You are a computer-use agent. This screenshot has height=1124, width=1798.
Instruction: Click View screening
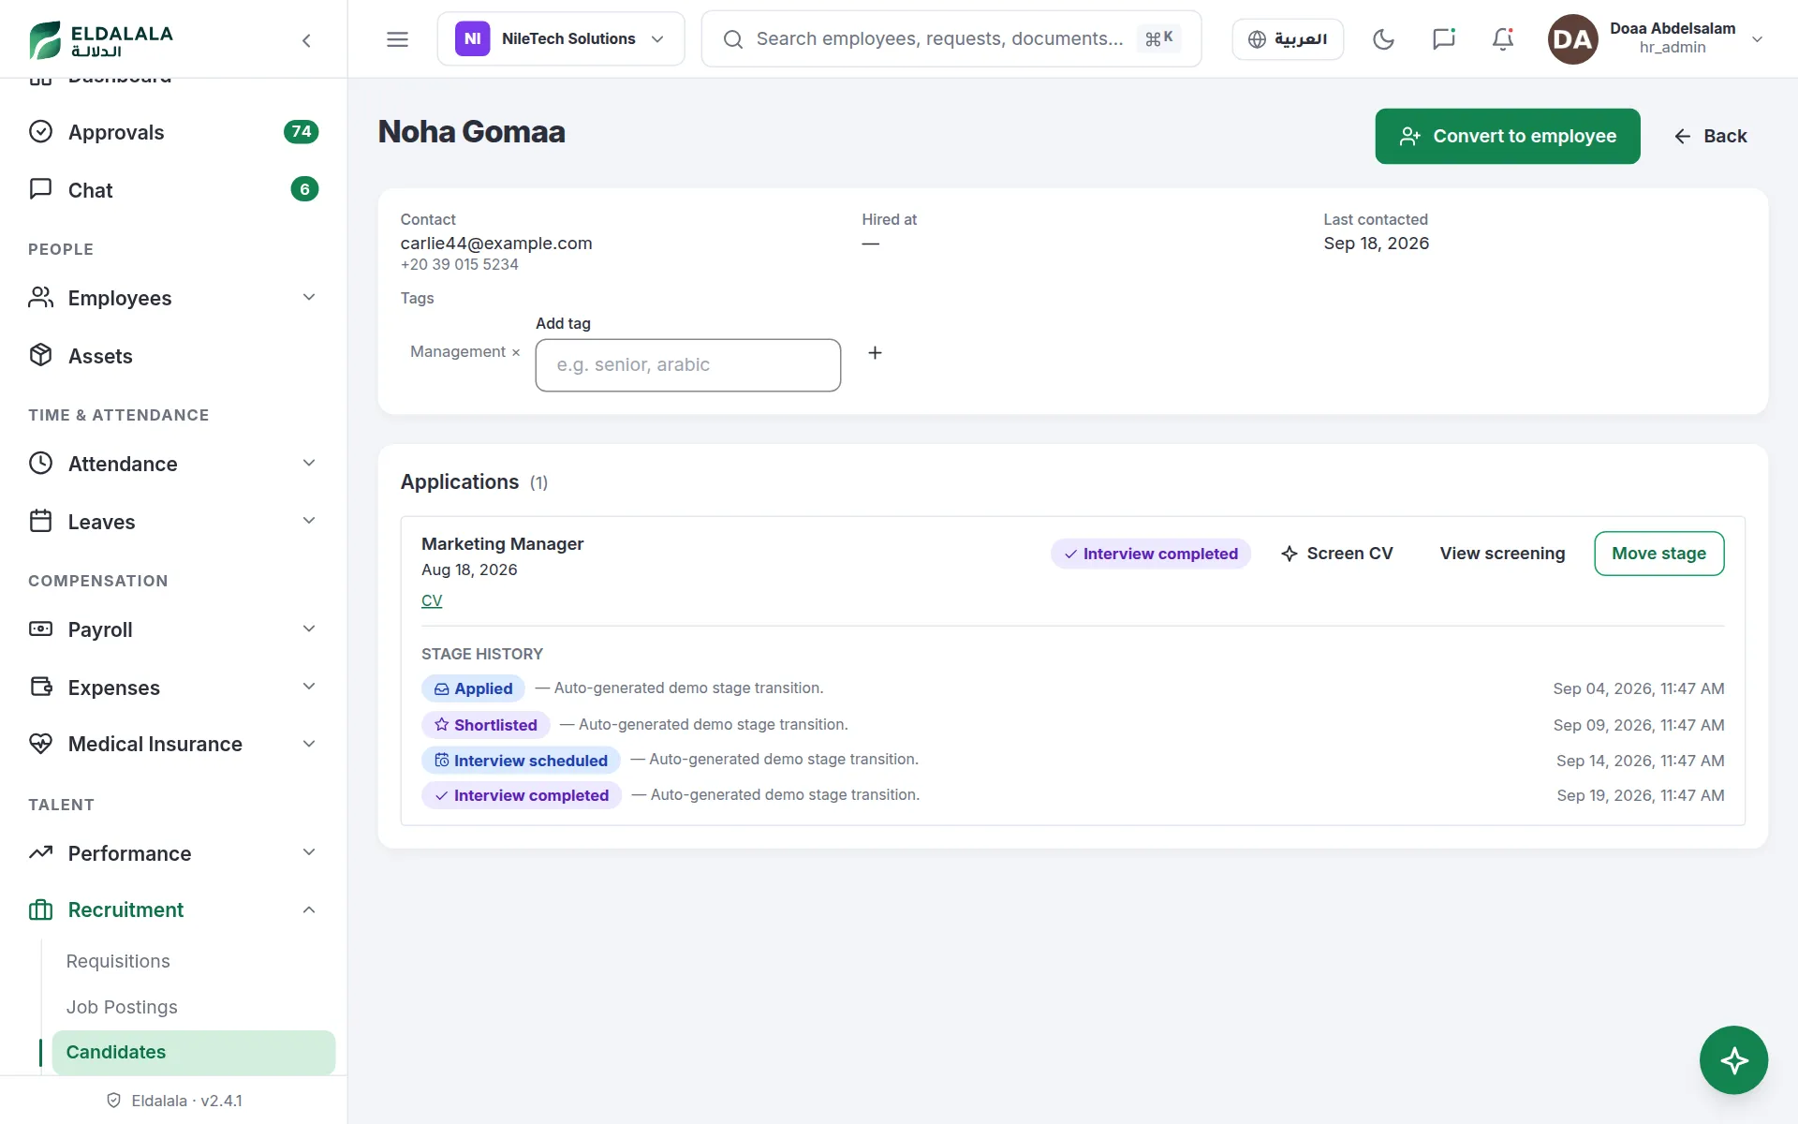click(x=1502, y=554)
